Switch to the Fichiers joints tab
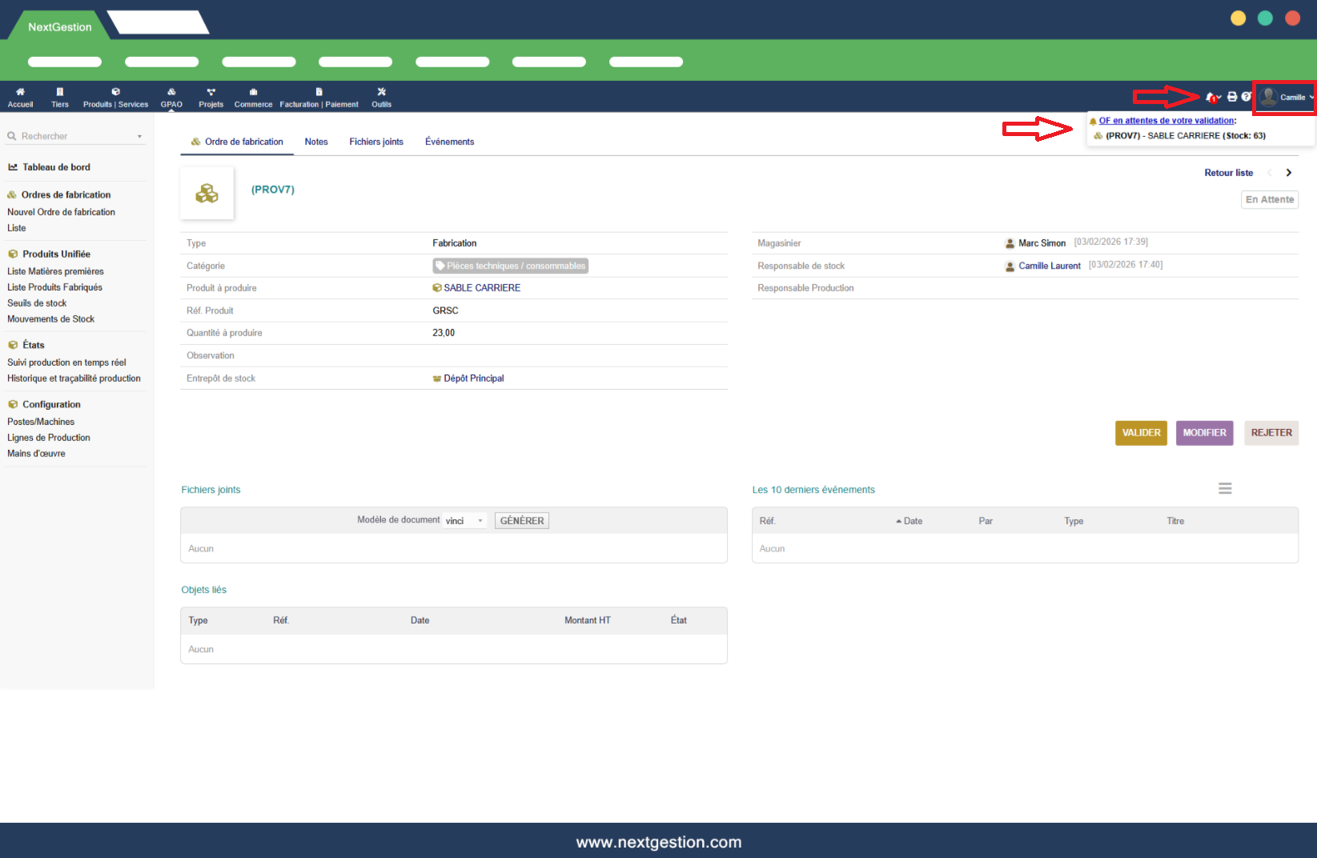 (376, 142)
